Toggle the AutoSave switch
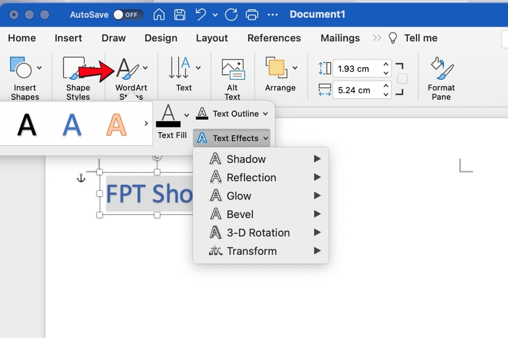The height and width of the screenshot is (338, 508). click(x=128, y=15)
